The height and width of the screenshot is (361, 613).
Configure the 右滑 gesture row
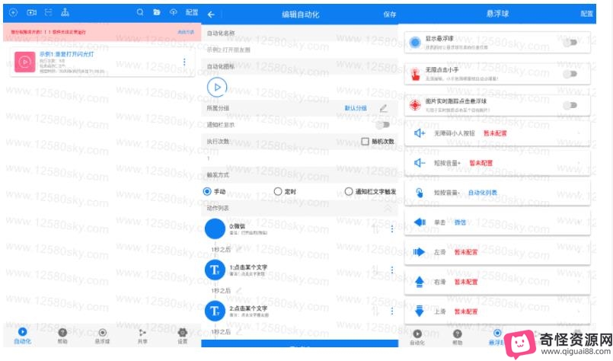497,282
